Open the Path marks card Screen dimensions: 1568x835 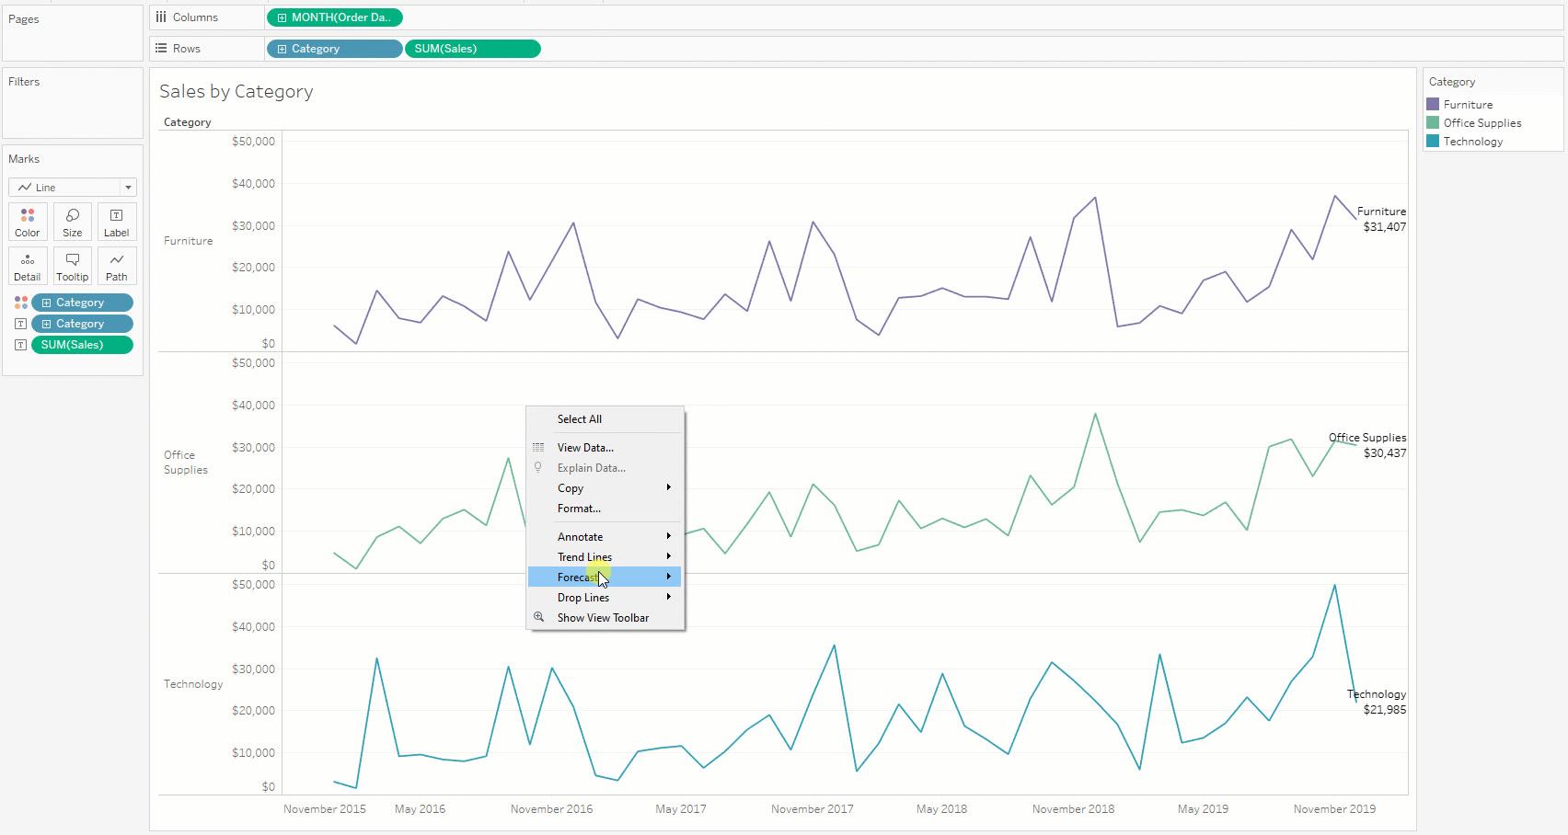click(x=117, y=266)
